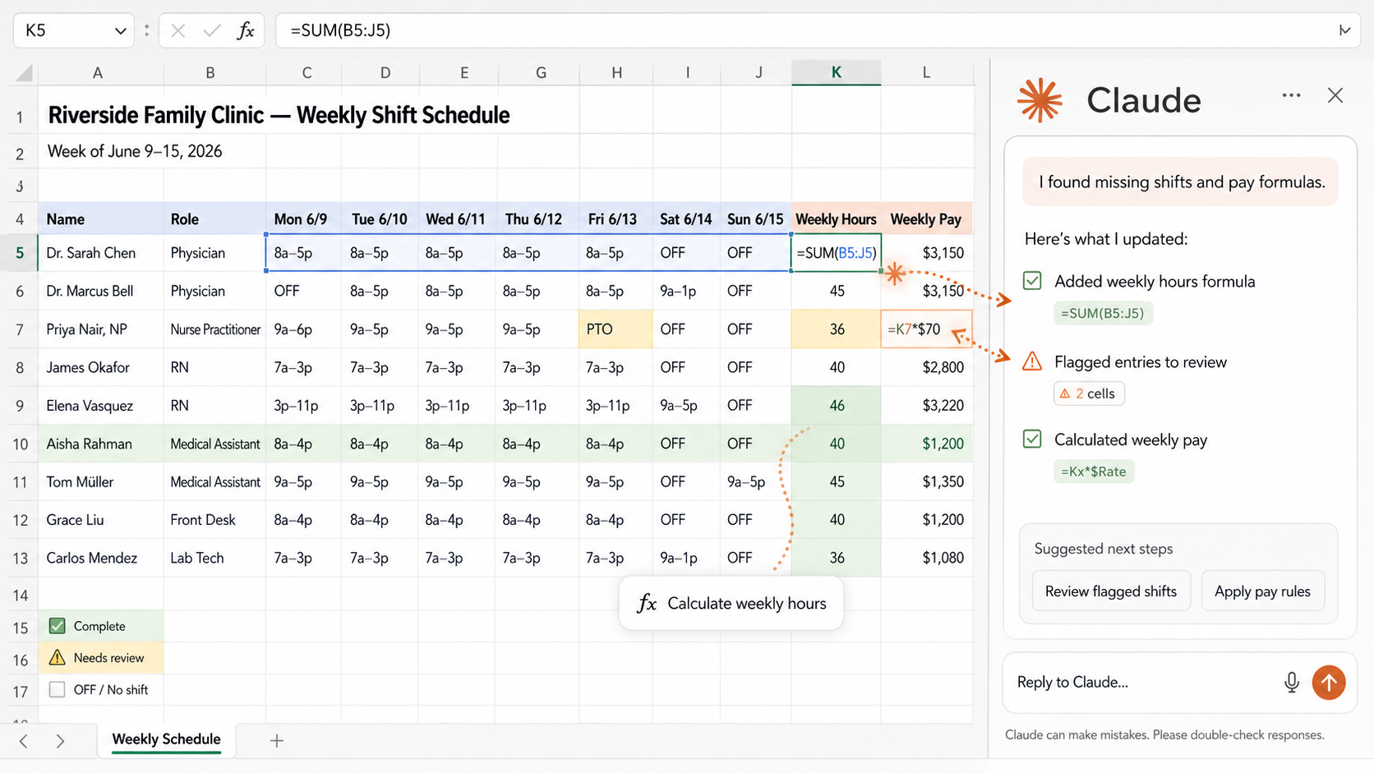The image size is (1374, 773).
Task: Select row 5 header
Action: click(20, 253)
